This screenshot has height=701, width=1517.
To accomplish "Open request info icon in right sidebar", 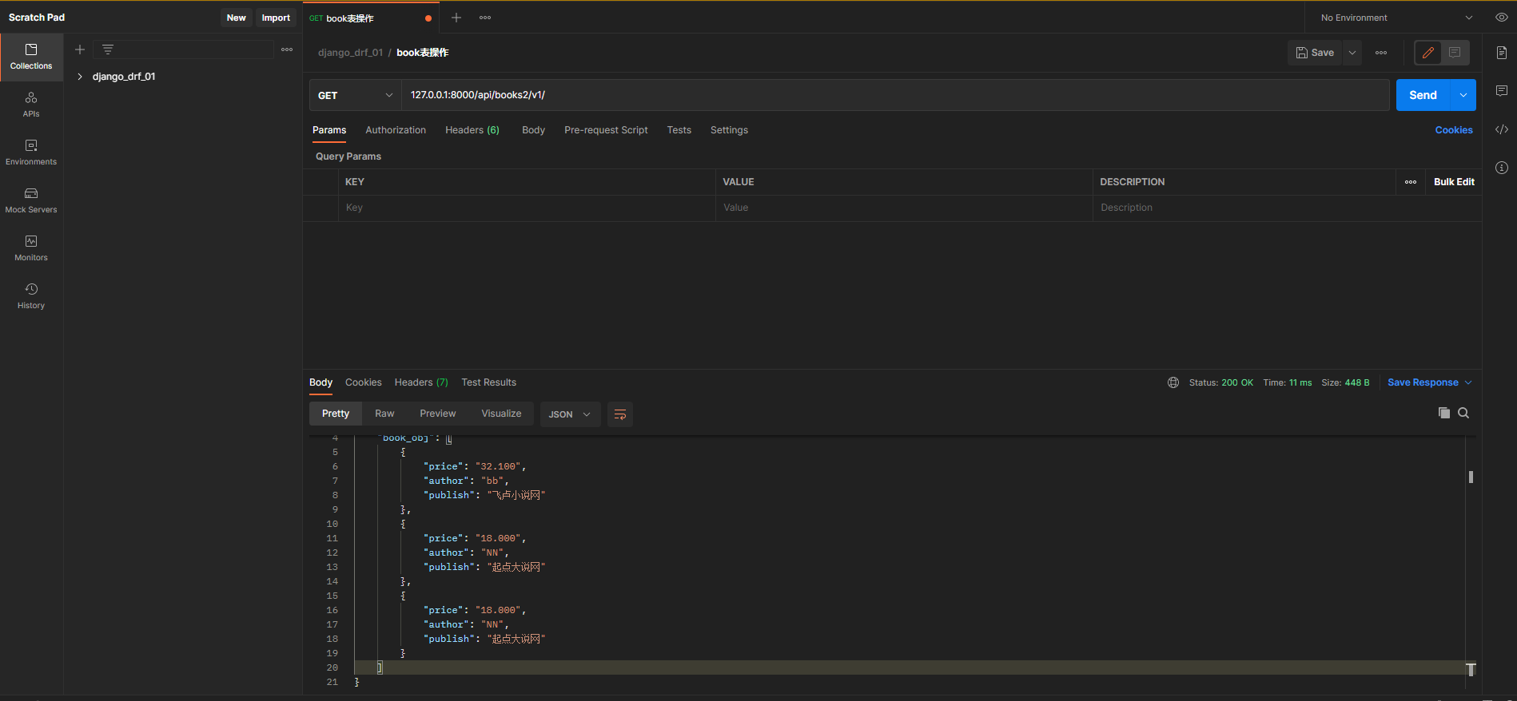I will pos(1502,168).
